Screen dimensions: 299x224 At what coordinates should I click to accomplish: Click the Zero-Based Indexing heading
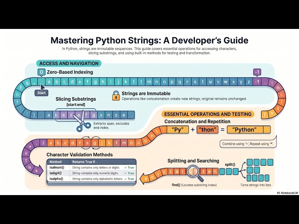tap(70, 72)
